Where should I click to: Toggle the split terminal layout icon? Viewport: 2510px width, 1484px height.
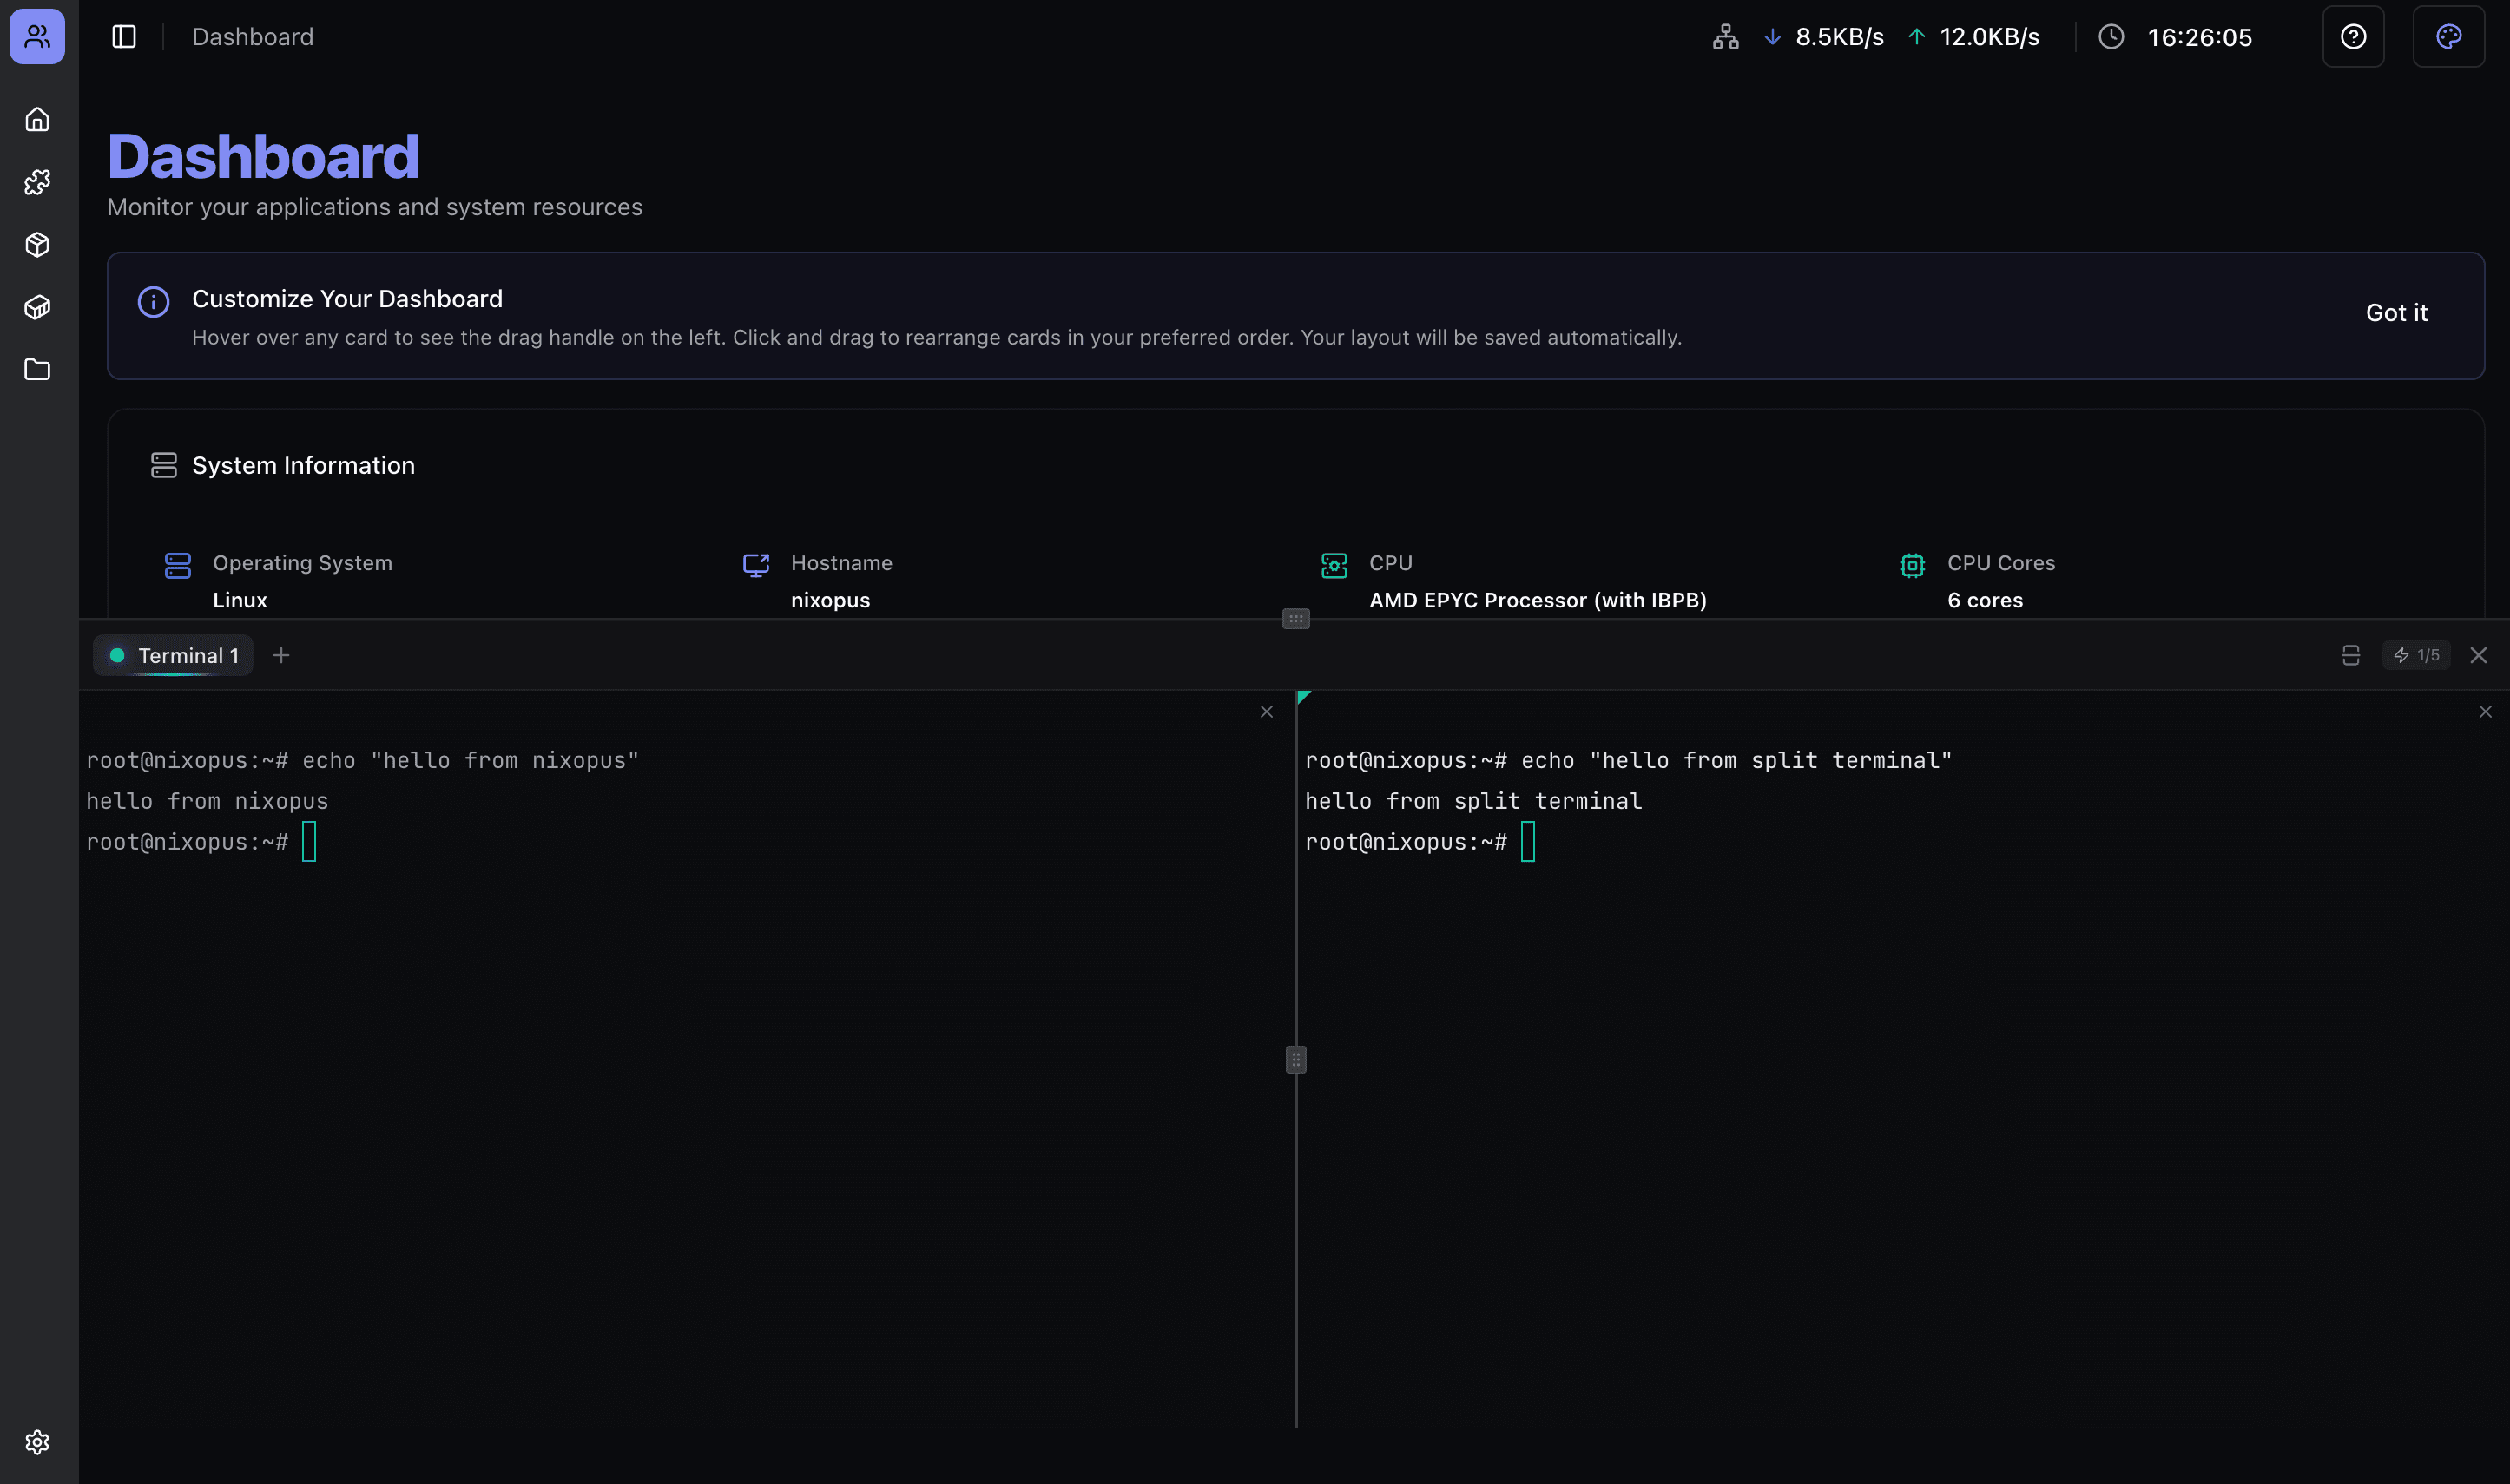[x=2350, y=655]
